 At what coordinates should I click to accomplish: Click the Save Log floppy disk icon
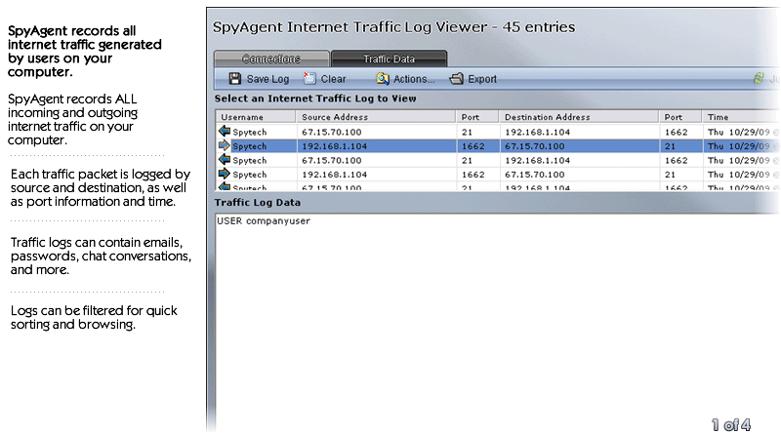tap(234, 79)
